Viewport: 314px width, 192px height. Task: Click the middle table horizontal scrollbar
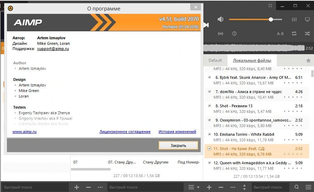click(x=91, y=169)
